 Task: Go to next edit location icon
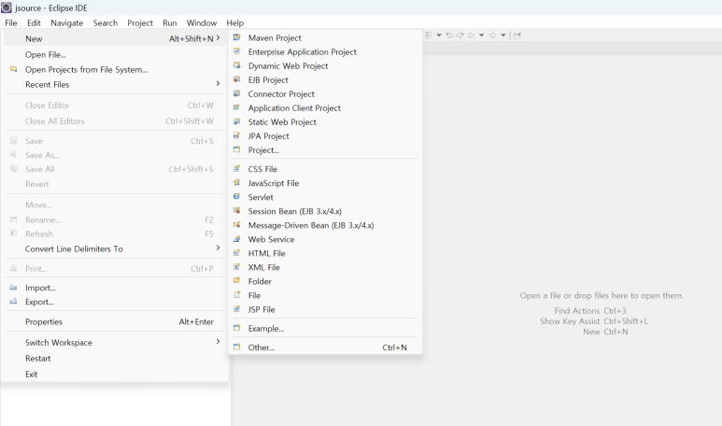[x=460, y=35]
